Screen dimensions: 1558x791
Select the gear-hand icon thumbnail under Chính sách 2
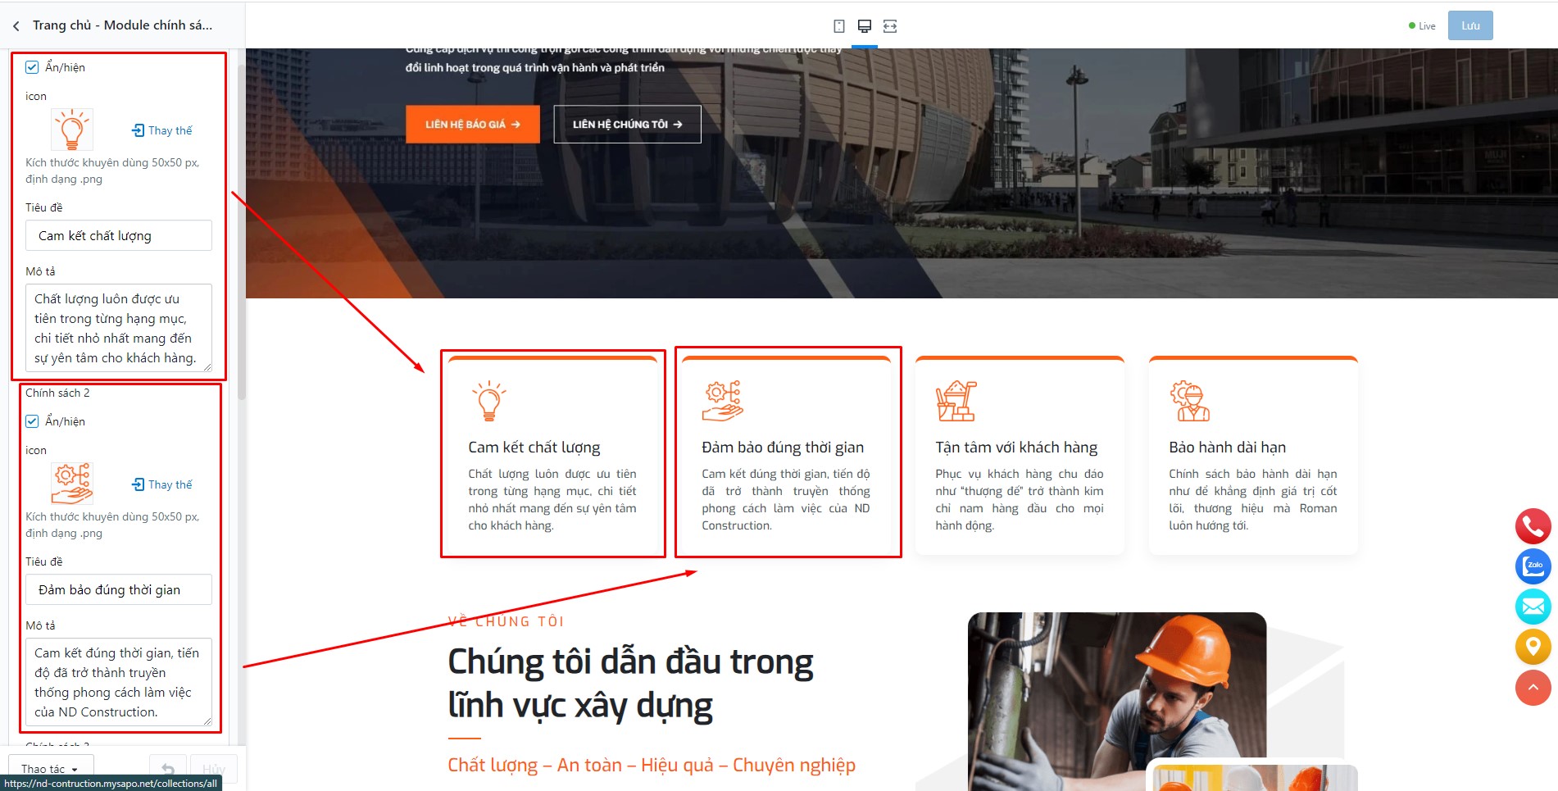pos(72,484)
